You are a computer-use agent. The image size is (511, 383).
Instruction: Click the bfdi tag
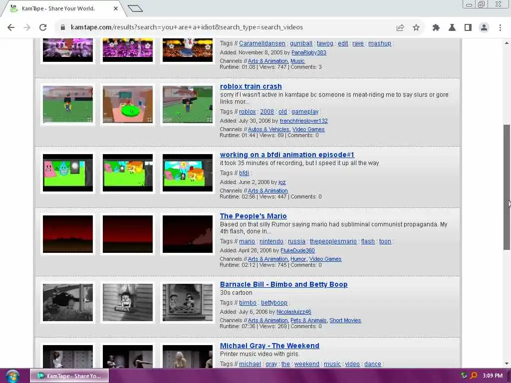click(244, 173)
